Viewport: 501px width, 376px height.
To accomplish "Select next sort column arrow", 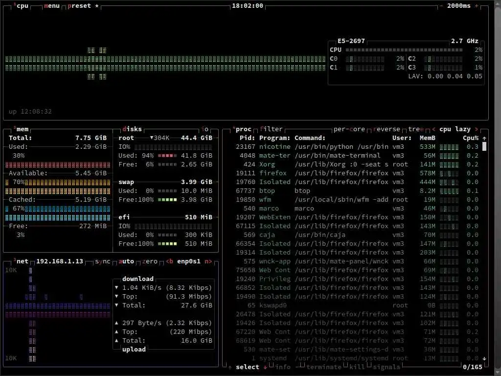I will click(477, 129).
